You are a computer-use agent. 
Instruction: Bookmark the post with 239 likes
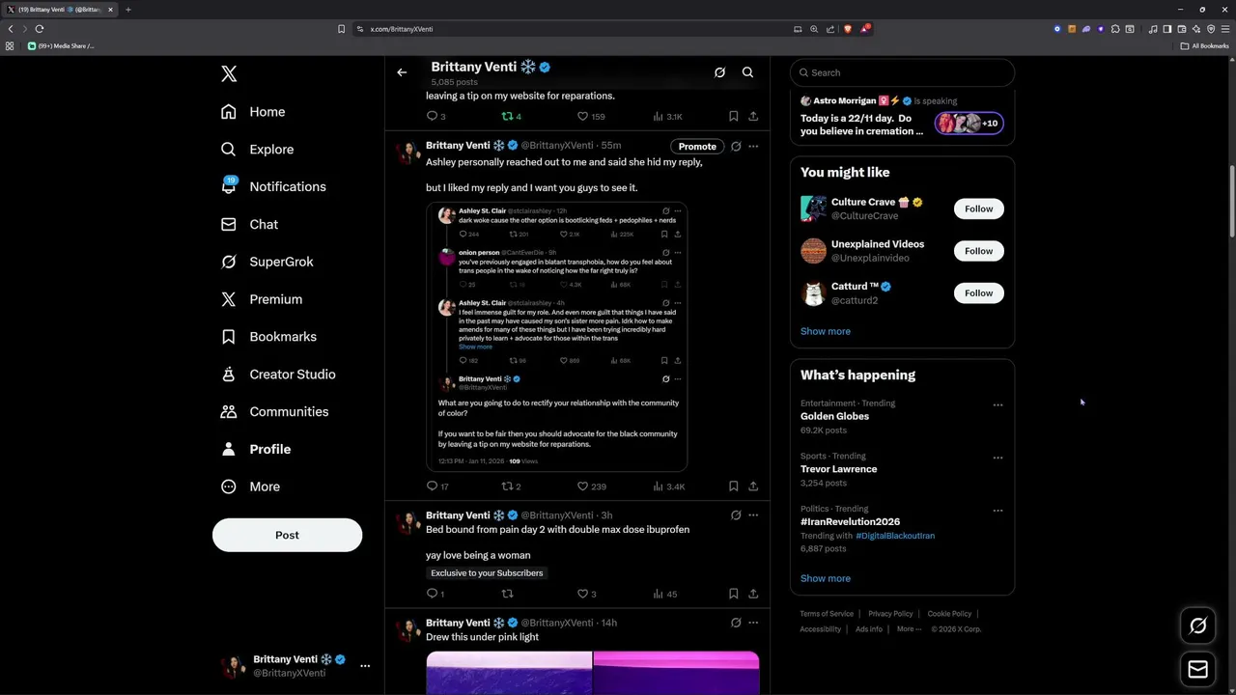(733, 486)
